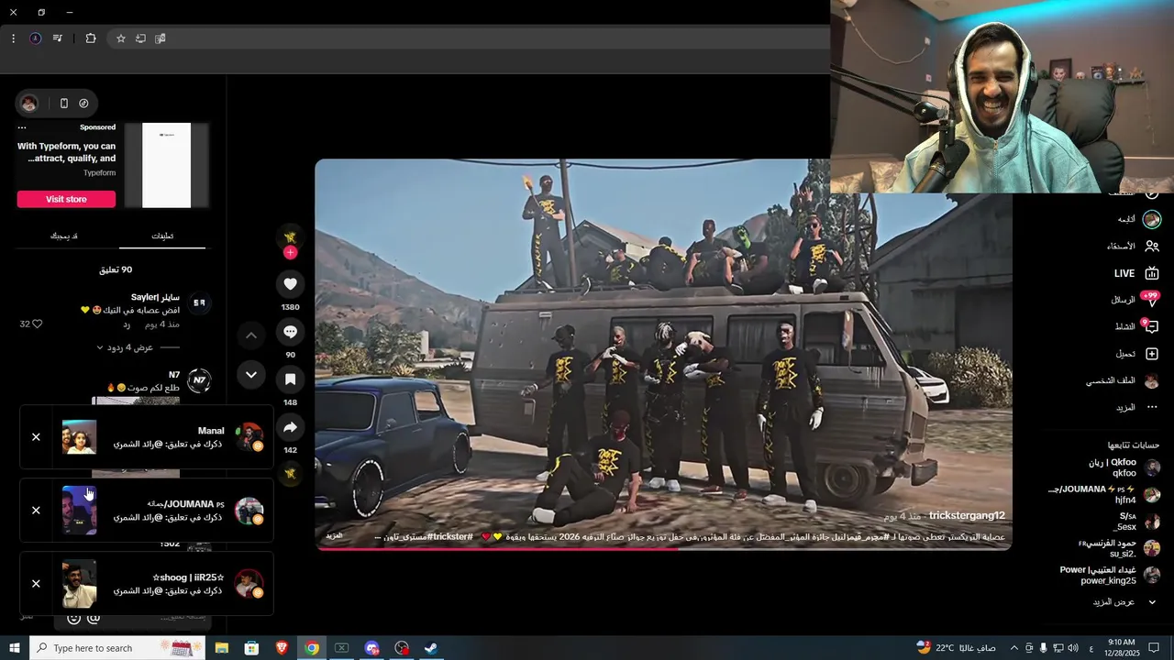Open _5esx followed account
The height and width of the screenshot is (660, 1174).
(x=1136, y=521)
